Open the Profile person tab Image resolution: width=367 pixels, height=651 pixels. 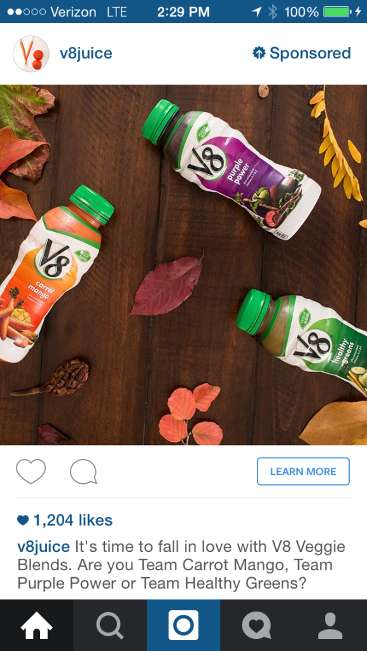tap(331, 626)
